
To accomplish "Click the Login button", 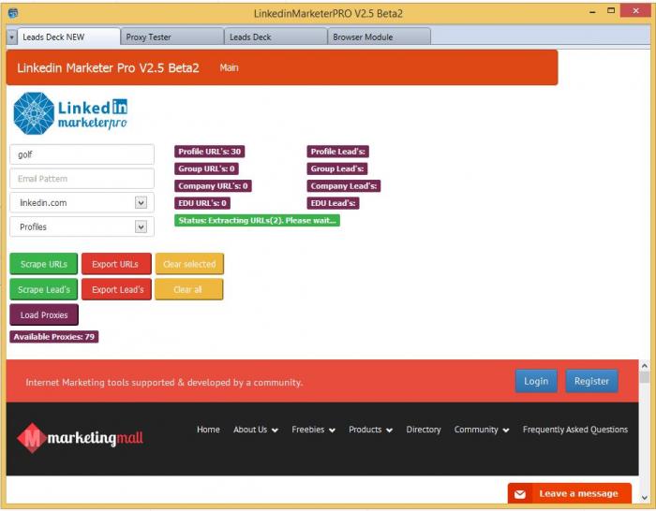I will pyautogui.click(x=536, y=381).
